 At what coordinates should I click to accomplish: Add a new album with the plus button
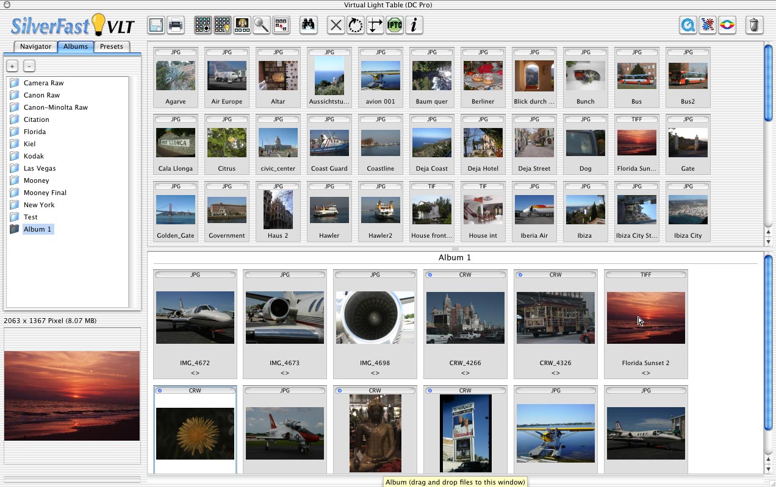(12, 66)
